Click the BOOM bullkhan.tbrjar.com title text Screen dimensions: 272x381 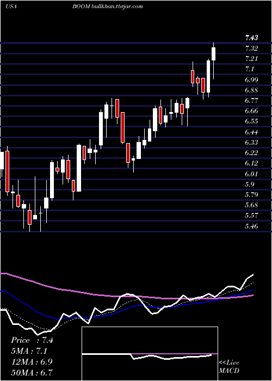pos(107,7)
